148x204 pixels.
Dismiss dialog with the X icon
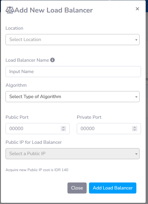137,9
